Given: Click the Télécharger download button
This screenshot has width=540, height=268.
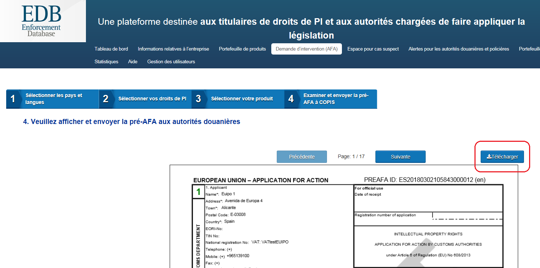Looking at the screenshot, I should (x=502, y=157).
